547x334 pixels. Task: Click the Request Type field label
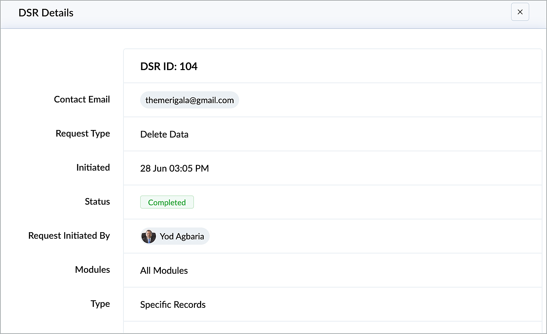point(83,134)
